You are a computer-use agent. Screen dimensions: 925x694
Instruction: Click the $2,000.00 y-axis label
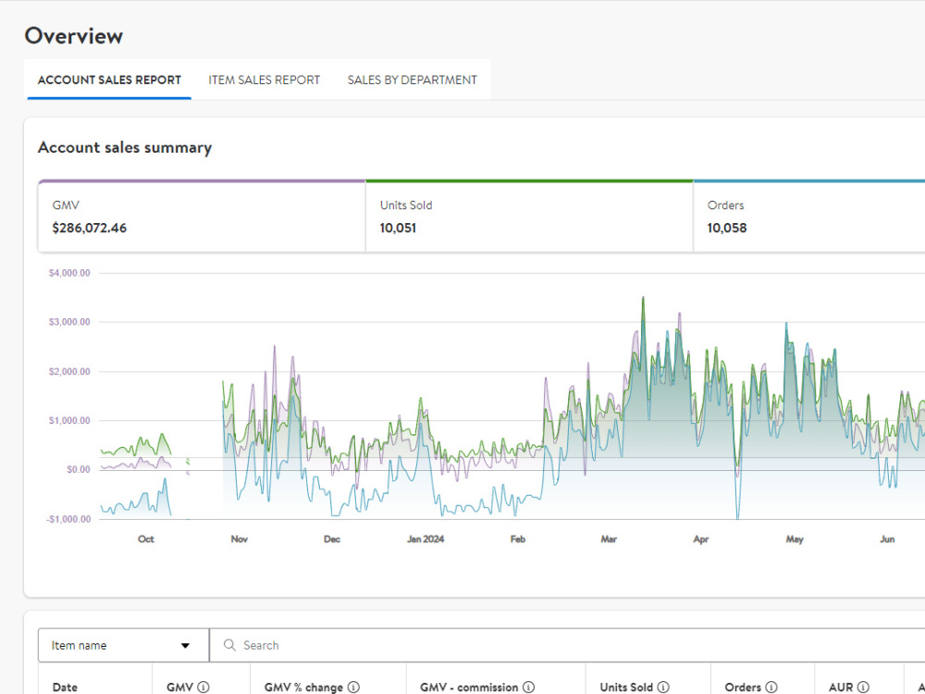tap(69, 371)
